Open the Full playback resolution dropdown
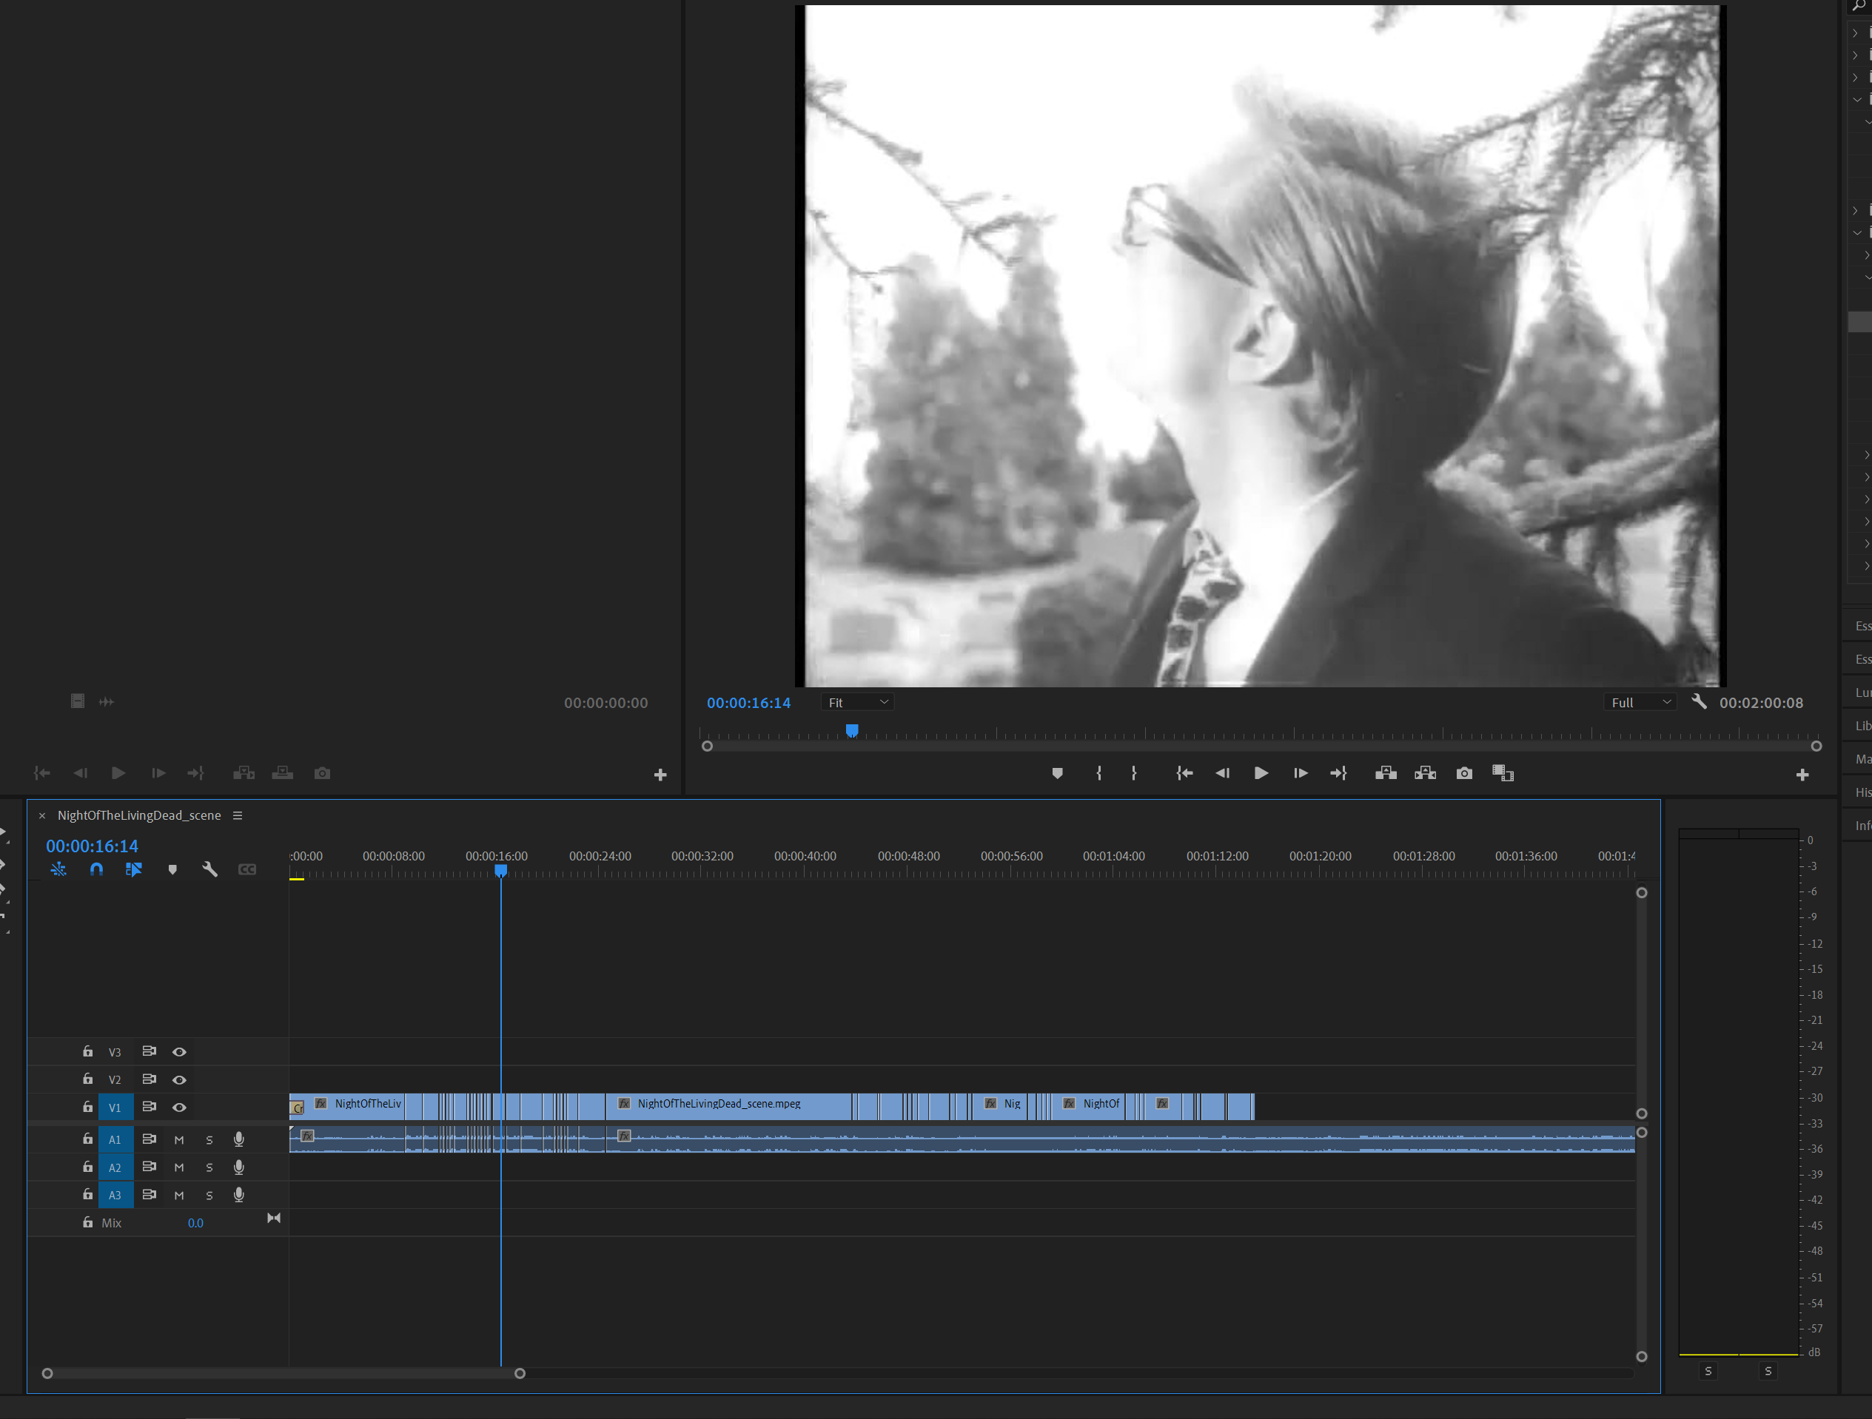1872x1419 pixels. coord(1641,703)
